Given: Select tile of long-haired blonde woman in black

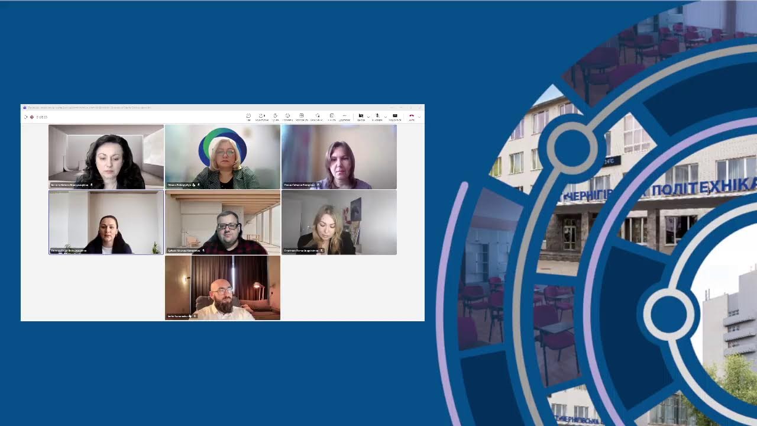Looking at the screenshot, I should tap(339, 222).
